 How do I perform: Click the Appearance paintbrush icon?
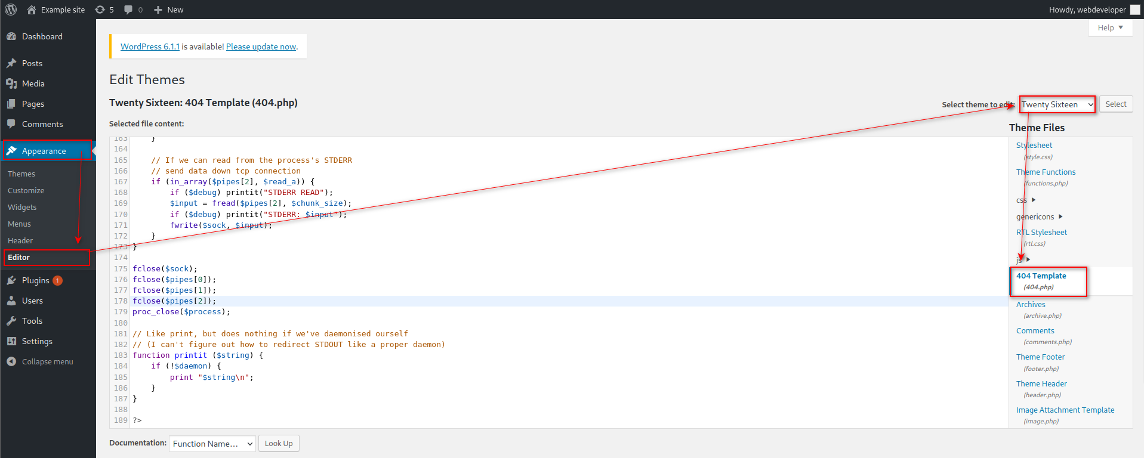[x=11, y=151]
